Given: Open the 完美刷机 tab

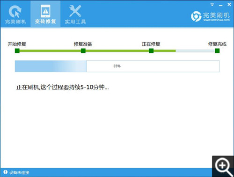Looking at the screenshot, I should [x=15, y=14].
